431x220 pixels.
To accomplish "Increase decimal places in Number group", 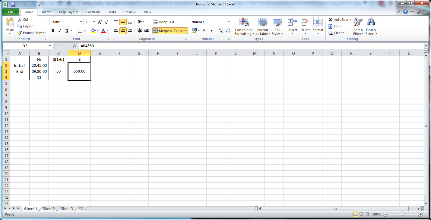I will point(221,31).
